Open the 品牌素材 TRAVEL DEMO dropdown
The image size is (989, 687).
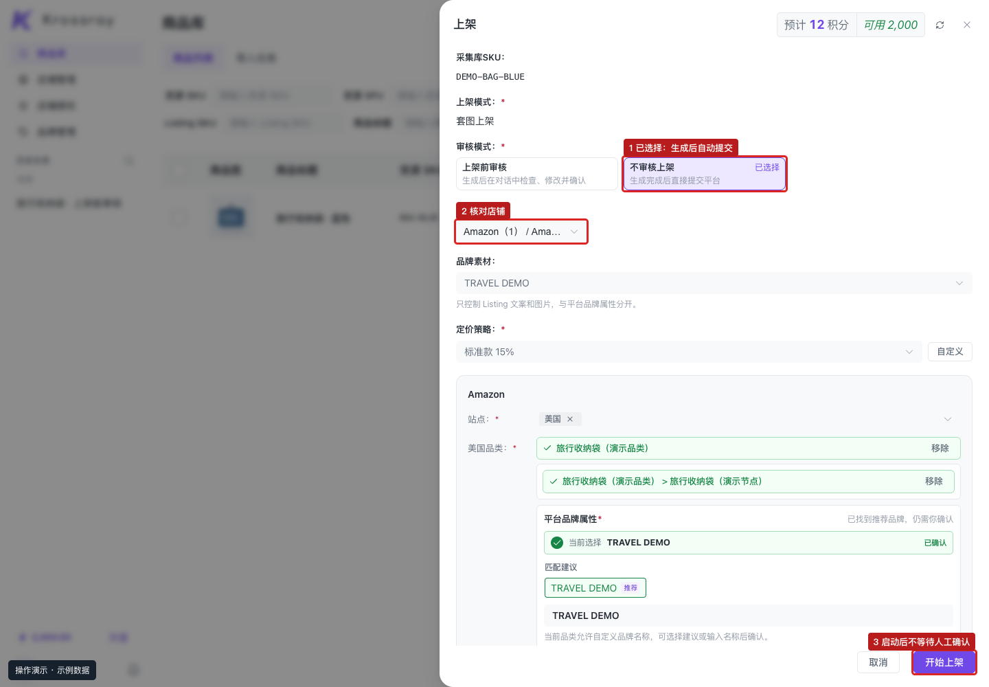coord(714,283)
